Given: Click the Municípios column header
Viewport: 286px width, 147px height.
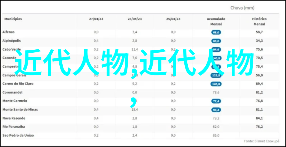Looking at the screenshot, I should pyautogui.click(x=13, y=19).
